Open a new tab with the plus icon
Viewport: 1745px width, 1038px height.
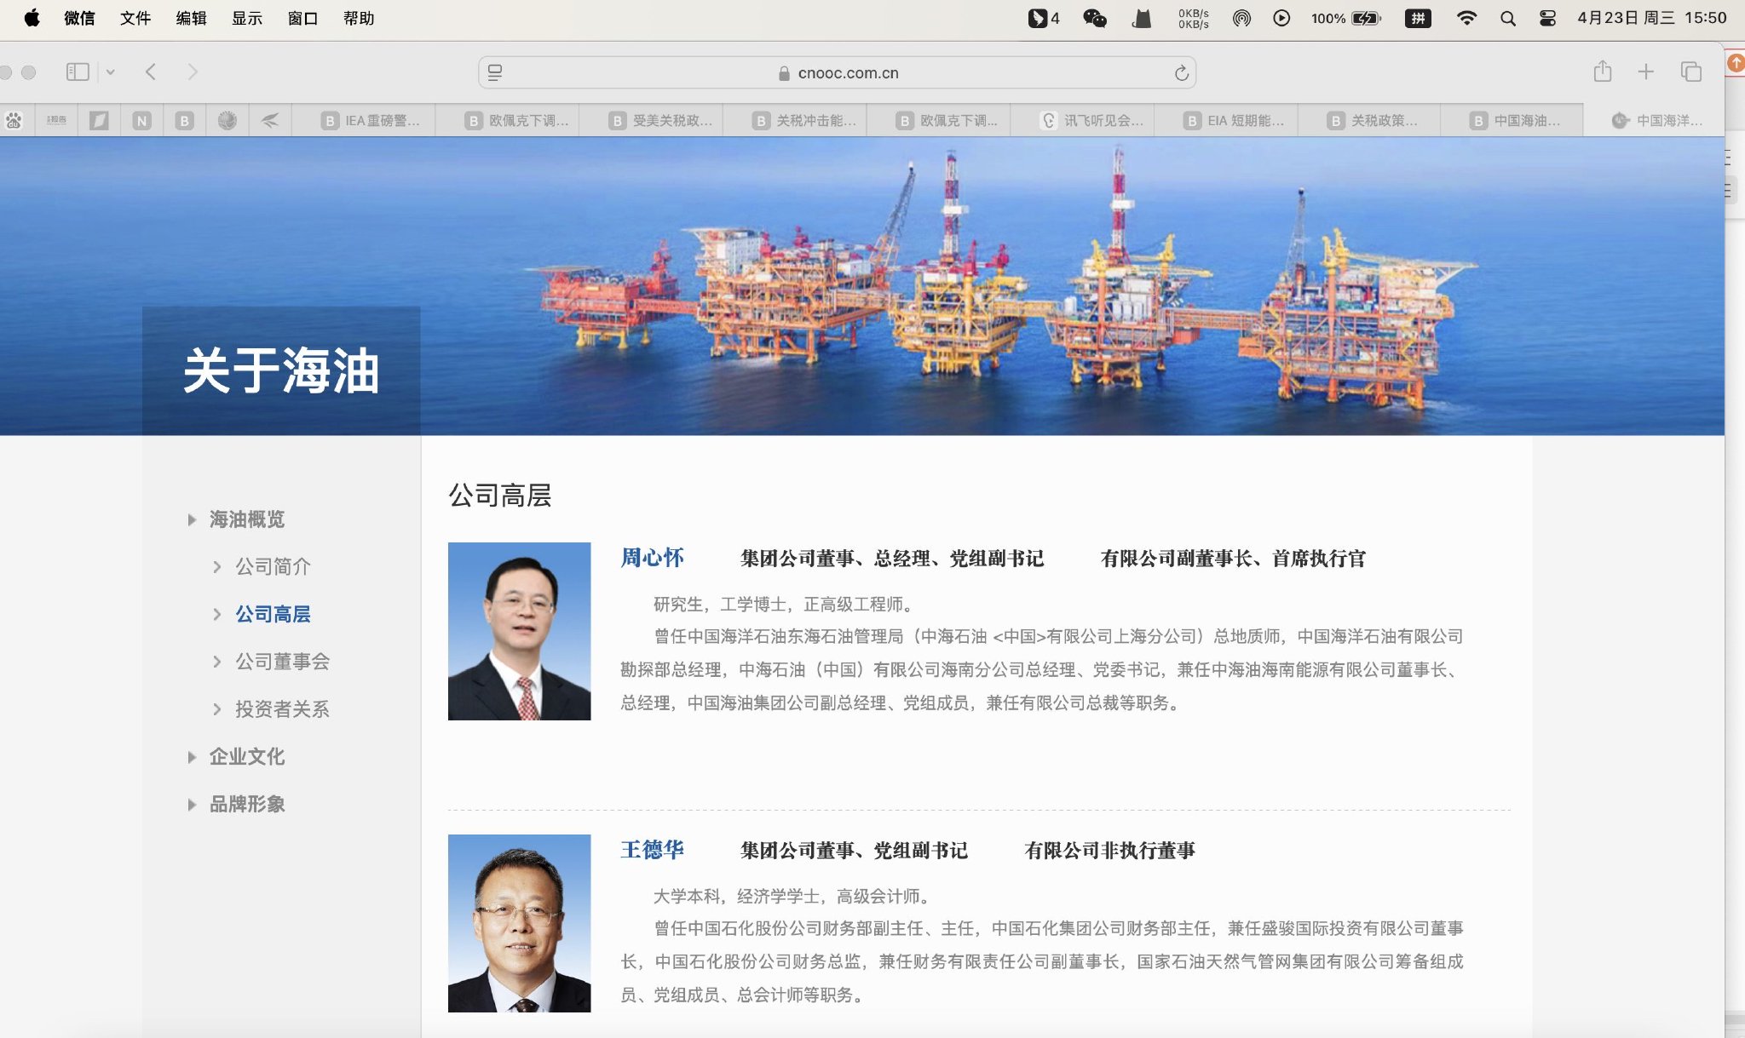(x=1645, y=72)
